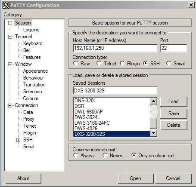
Task: Close the PuTTY Configuration dialog
Action: point(191,5)
